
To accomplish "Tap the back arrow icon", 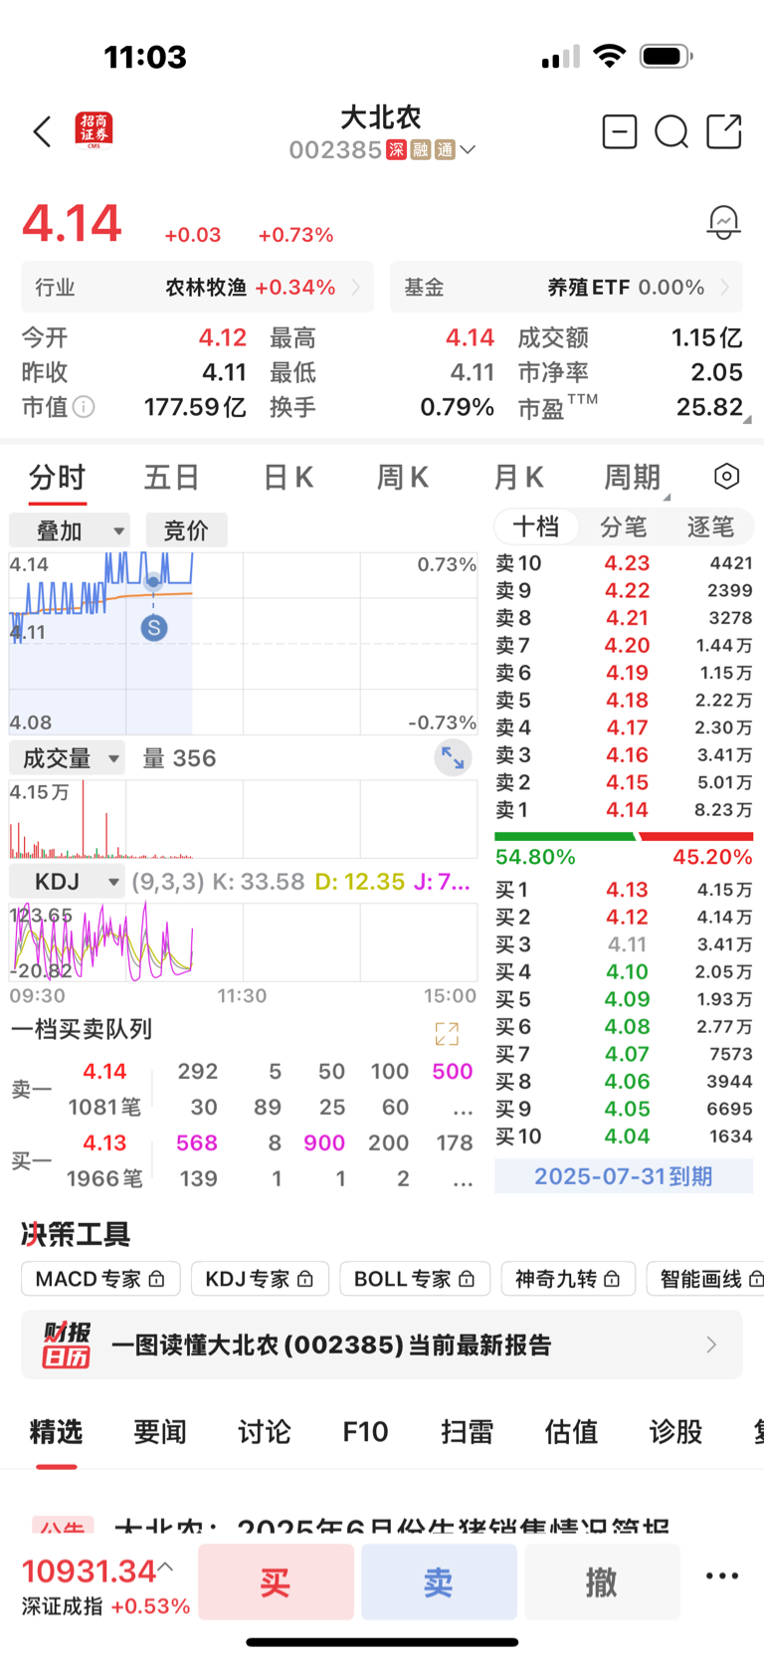I will pyautogui.click(x=42, y=131).
